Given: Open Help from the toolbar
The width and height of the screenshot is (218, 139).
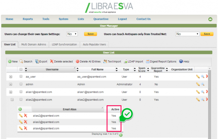Looking at the screenshot, I should tap(184, 61).
